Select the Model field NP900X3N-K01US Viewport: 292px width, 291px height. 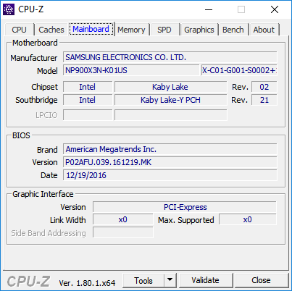point(131,70)
